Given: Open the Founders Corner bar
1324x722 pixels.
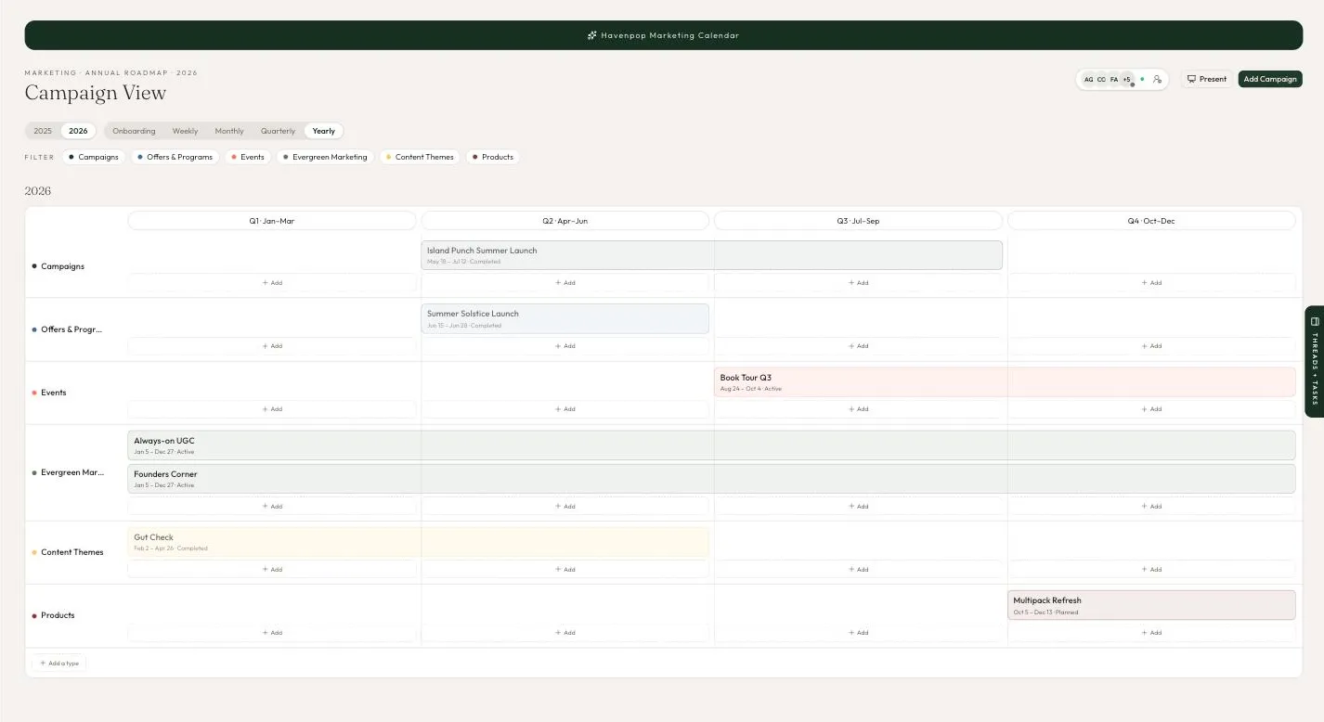Looking at the screenshot, I should tap(711, 478).
